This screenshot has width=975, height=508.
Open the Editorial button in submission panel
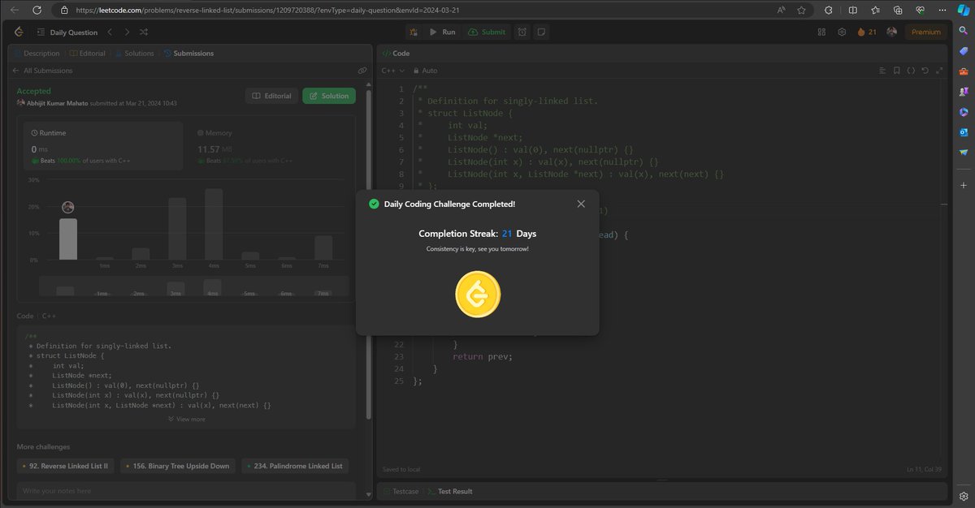272,96
